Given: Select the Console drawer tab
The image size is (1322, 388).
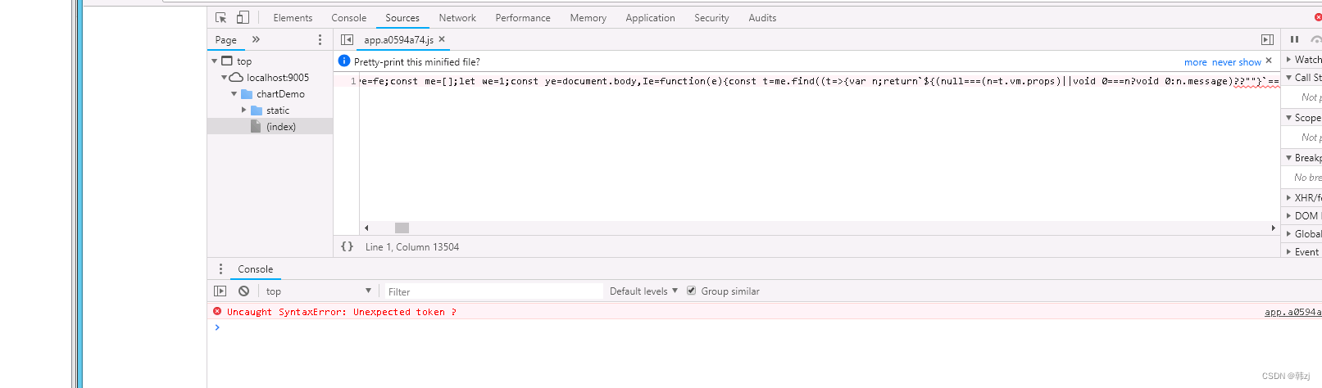Looking at the screenshot, I should [x=255, y=268].
